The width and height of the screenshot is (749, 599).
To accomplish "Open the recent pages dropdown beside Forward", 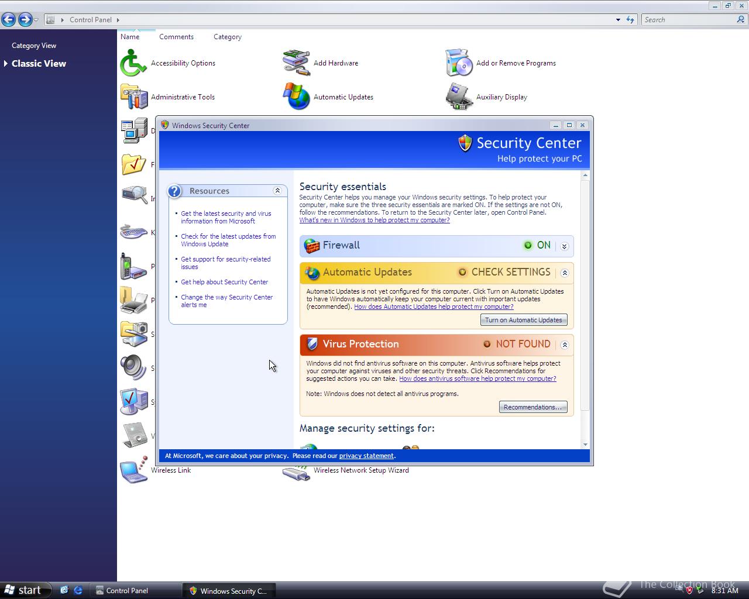I will tap(36, 20).
